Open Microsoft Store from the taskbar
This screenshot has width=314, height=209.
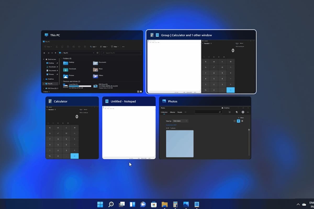click(x=154, y=204)
